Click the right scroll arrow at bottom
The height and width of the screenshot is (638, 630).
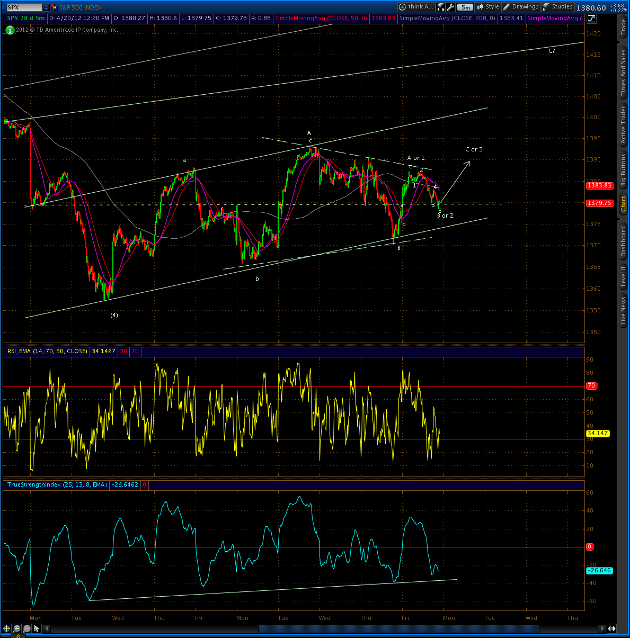602,628
